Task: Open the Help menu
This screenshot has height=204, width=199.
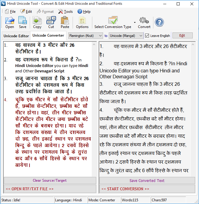Action: (84, 12)
